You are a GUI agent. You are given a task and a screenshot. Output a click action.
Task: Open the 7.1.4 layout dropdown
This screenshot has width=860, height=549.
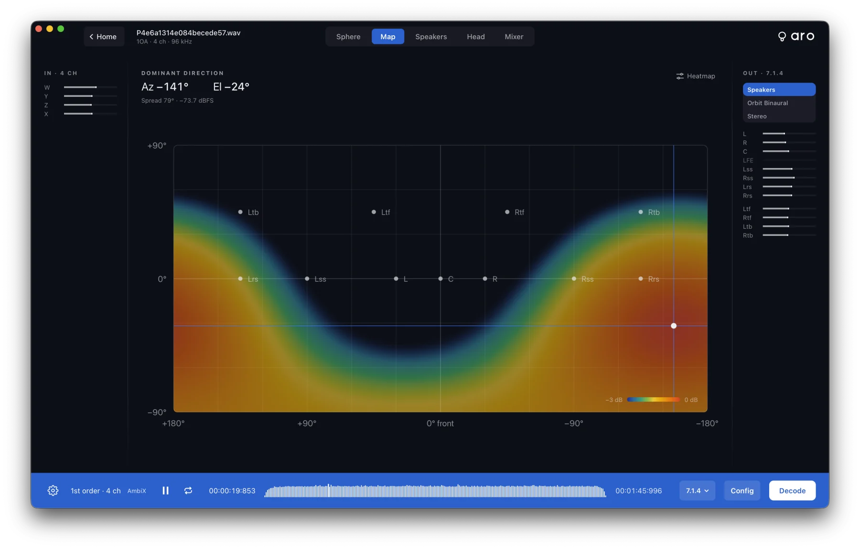[x=697, y=491]
